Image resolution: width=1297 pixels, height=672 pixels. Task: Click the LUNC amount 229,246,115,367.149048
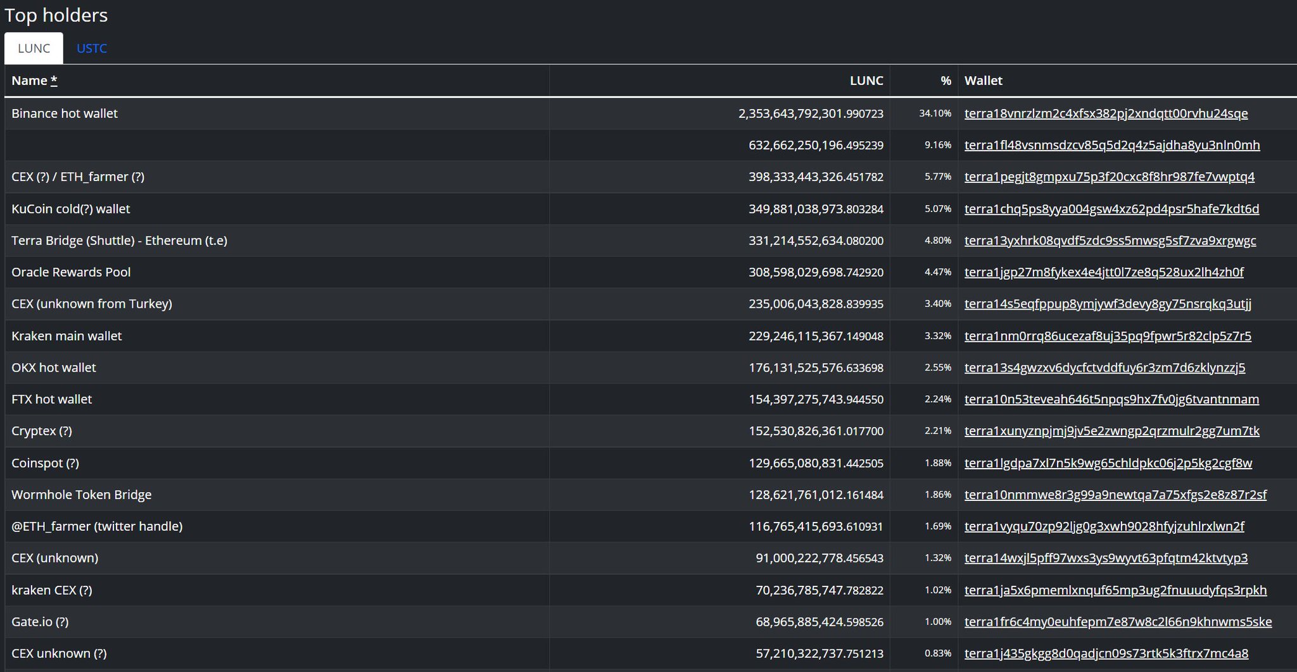[x=816, y=336]
